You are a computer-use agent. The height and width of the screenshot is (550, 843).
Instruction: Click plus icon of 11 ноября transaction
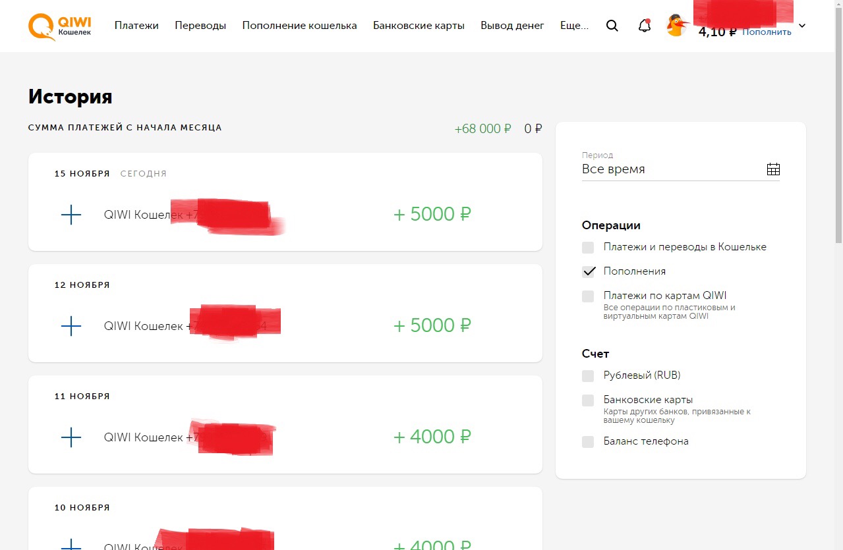pos(71,437)
